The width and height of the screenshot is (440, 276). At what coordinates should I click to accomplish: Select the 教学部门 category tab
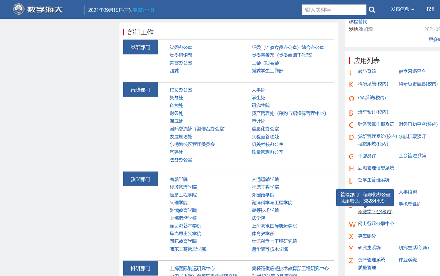pyautogui.click(x=140, y=179)
